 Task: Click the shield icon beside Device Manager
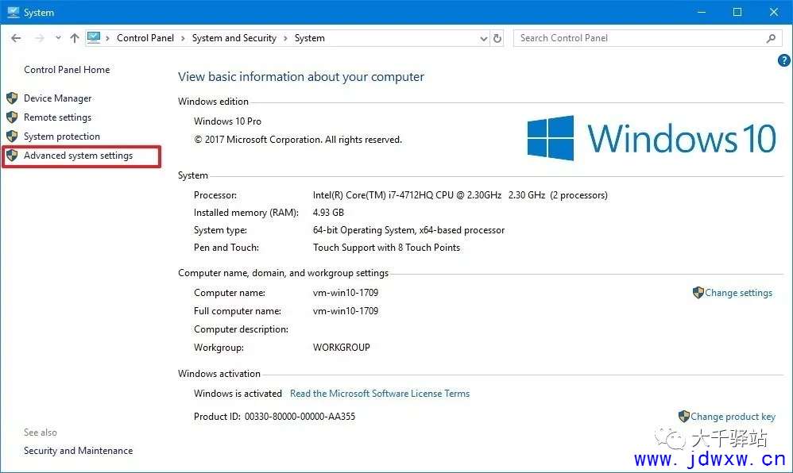click(x=12, y=98)
